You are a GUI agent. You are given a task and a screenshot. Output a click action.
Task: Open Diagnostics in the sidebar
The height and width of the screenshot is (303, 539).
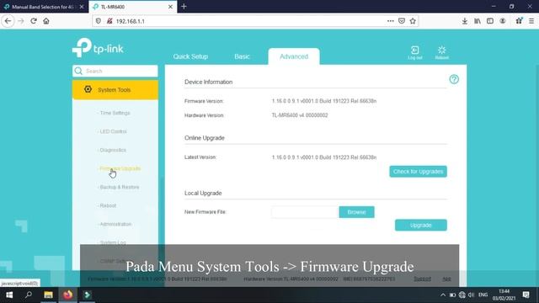click(x=112, y=150)
